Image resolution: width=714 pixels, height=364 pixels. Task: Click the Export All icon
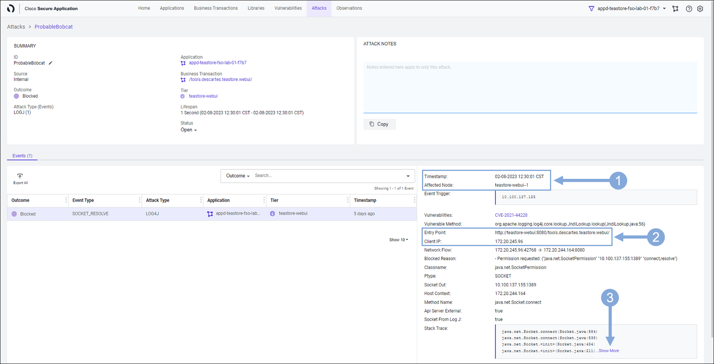click(x=20, y=176)
